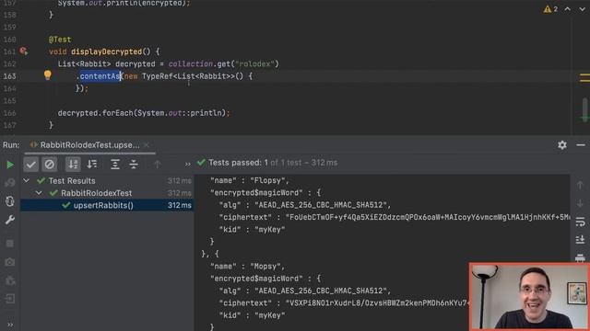Viewport: 590px width, 331px height.
Task: Collapse the Test Results tree node
Action: click(x=27, y=180)
